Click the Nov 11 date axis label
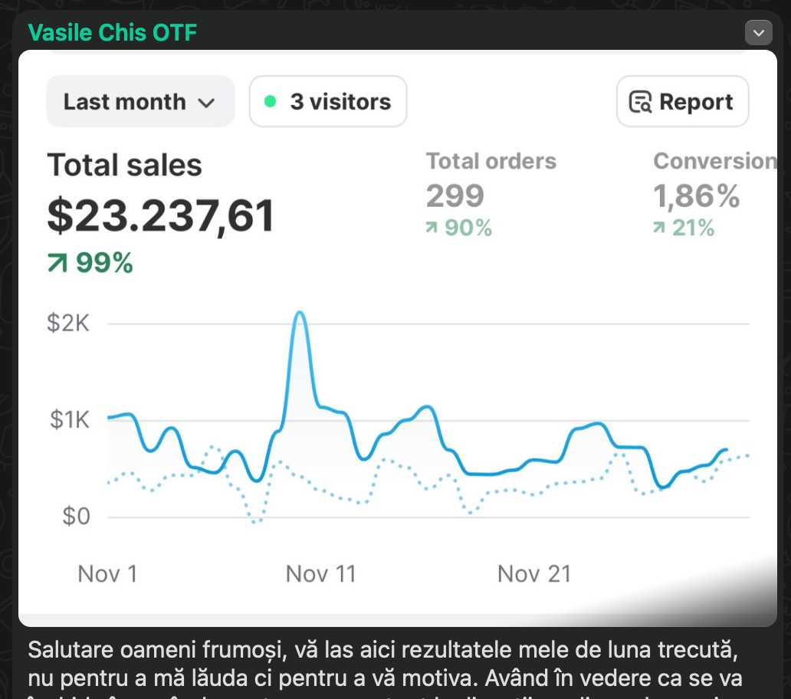 320,574
